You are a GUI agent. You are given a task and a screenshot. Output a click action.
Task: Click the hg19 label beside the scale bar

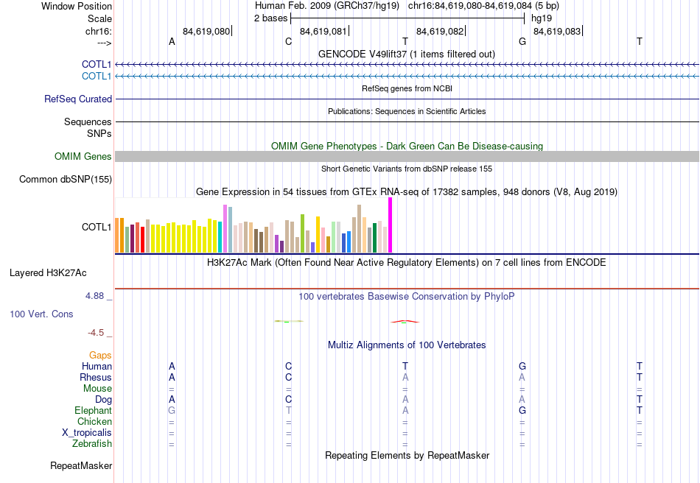point(542,18)
